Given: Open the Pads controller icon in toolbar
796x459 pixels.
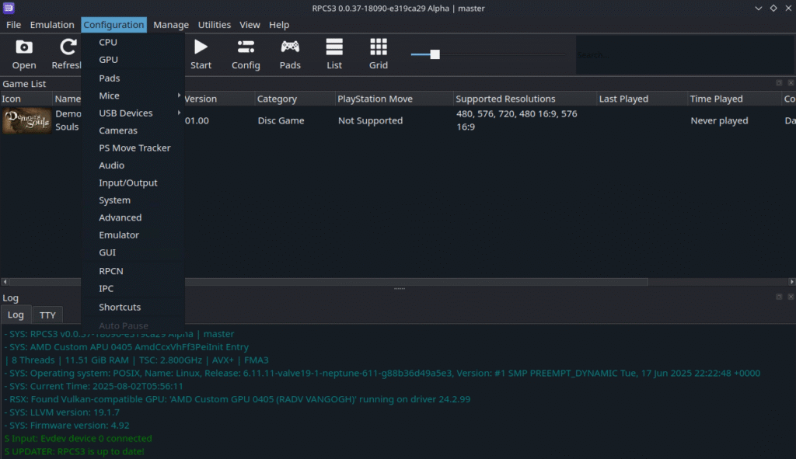Looking at the screenshot, I should click(x=290, y=54).
